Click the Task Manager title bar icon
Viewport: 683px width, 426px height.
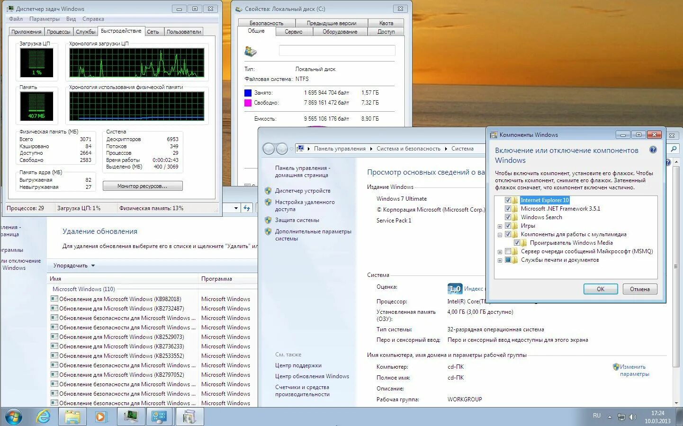pyautogui.click(x=10, y=9)
